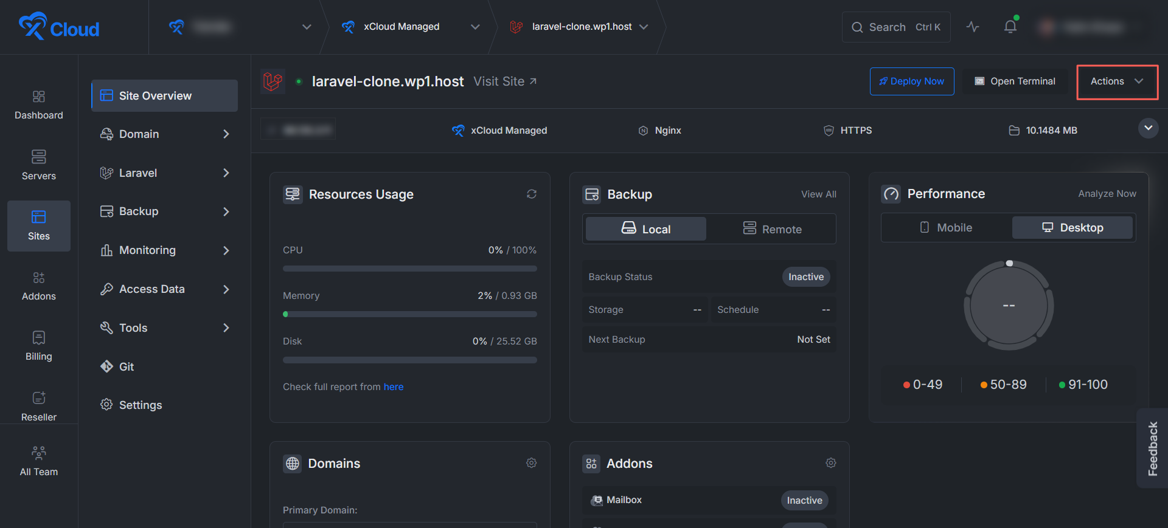Click Deploy Now button
This screenshot has width=1168, height=528.
tap(912, 81)
